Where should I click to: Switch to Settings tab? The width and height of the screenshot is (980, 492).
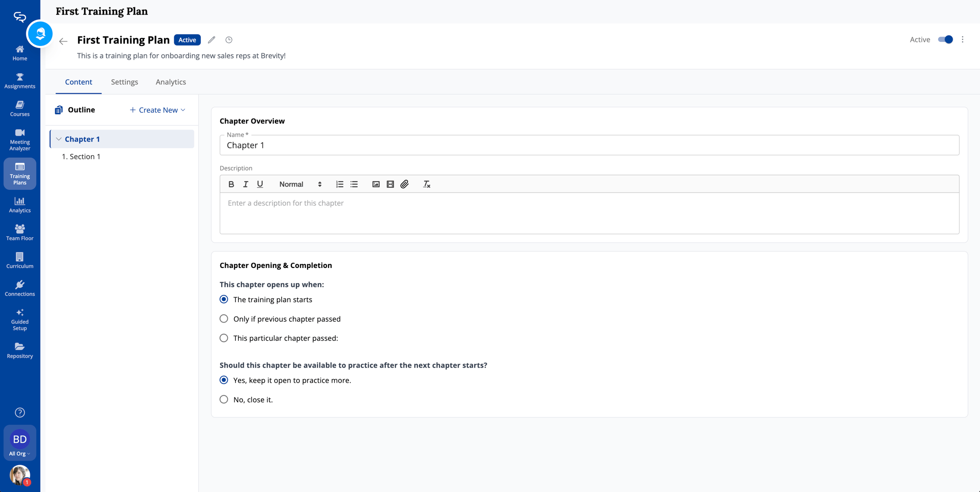[125, 82]
